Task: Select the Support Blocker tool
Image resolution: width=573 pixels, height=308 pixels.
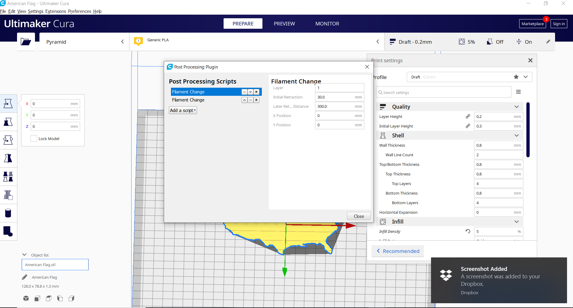Action: (8, 195)
